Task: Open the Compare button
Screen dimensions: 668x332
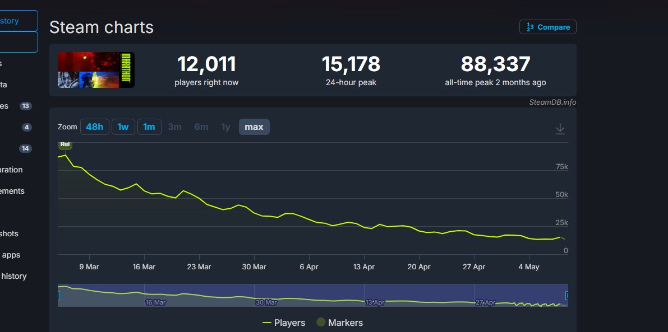Action: pos(548,27)
